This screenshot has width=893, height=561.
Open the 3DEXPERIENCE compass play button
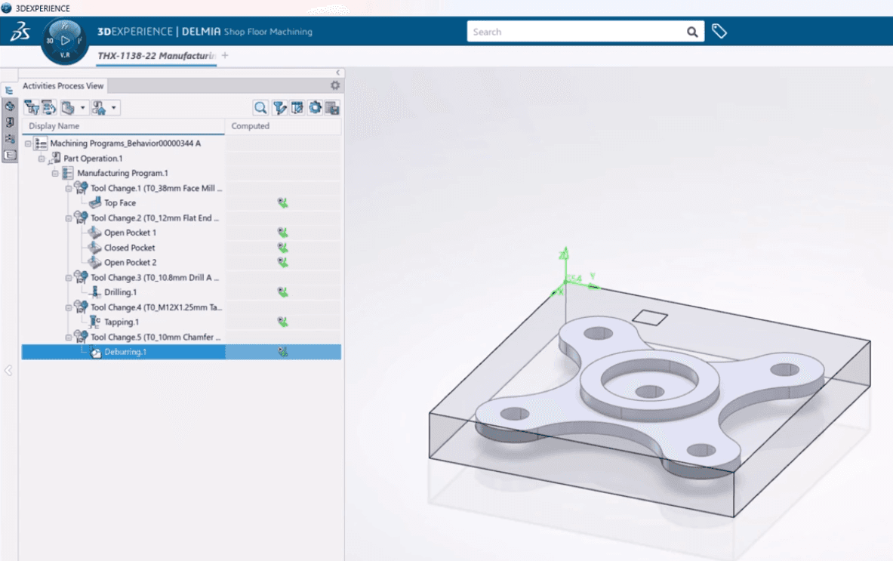pos(65,41)
